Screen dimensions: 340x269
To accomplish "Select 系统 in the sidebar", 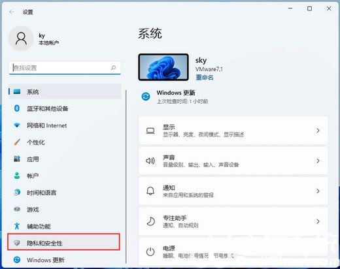I will [x=65, y=91].
